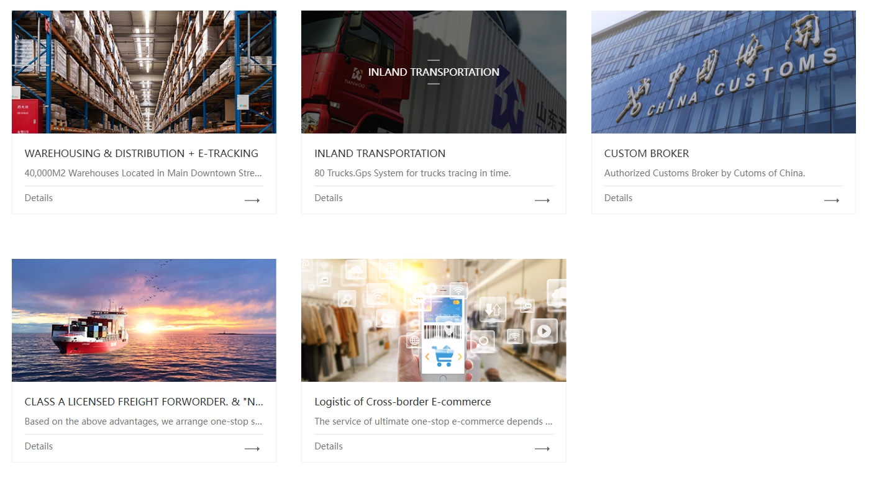Open Details under Class A Licensed Freight Forworder
869x478 pixels.
click(x=39, y=446)
